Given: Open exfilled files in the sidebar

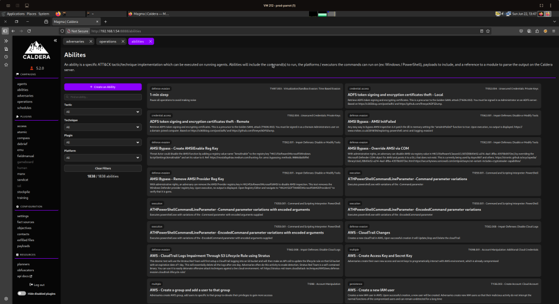Looking at the screenshot, I should pyautogui.click(x=26, y=240).
